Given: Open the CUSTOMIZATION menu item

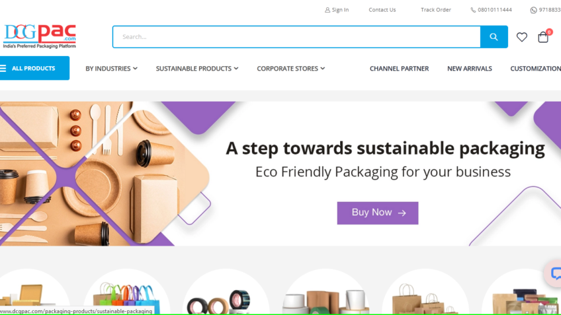Looking at the screenshot, I should (535, 69).
